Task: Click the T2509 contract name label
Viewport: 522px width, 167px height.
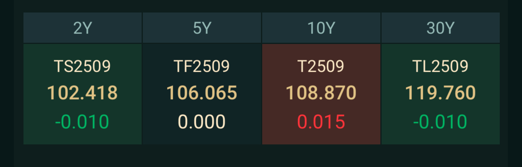Action: coord(321,66)
